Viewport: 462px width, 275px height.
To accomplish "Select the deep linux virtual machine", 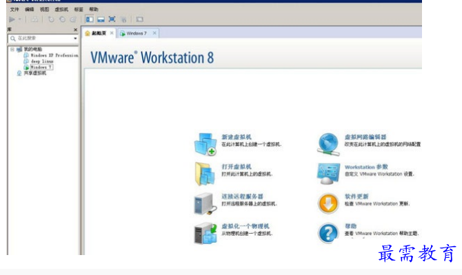I will pos(42,61).
